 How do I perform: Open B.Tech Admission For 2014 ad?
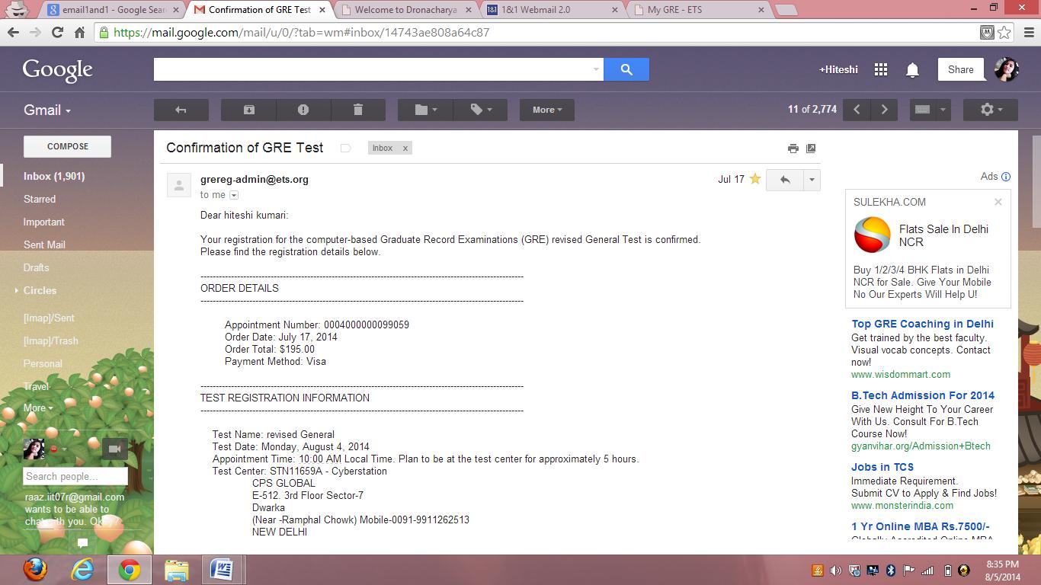(923, 395)
